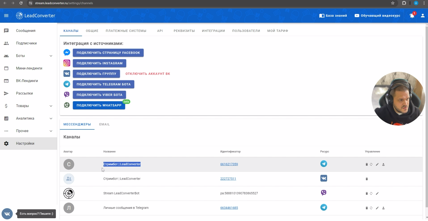Edit Личные сообщения в Telegram channel
The width and height of the screenshot is (428, 221).
point(377,208)
